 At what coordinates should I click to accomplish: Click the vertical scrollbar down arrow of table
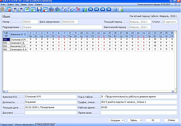[x=175, y=89]
